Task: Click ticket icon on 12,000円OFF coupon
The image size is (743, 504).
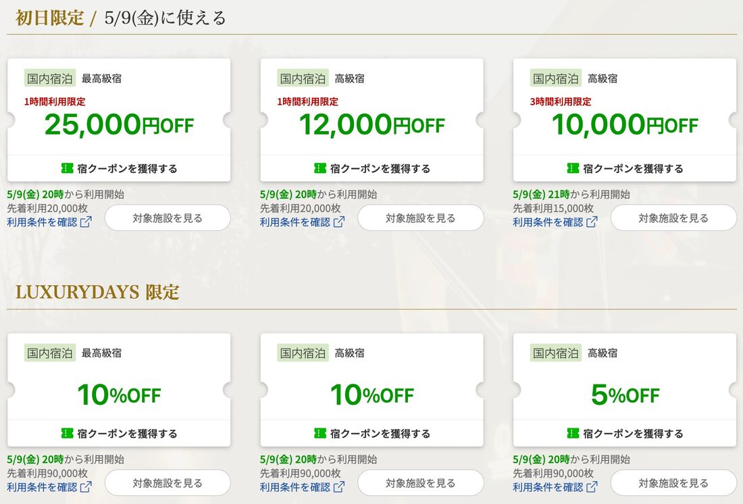Action: (320, 168)
